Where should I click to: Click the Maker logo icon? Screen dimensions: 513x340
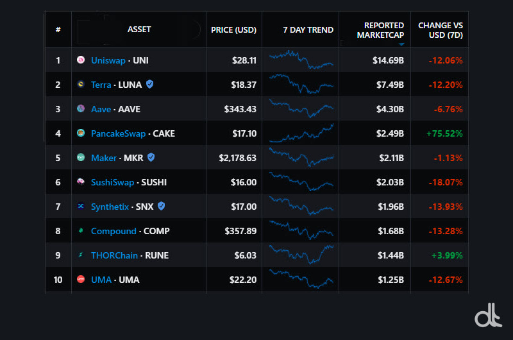[81, 157]
